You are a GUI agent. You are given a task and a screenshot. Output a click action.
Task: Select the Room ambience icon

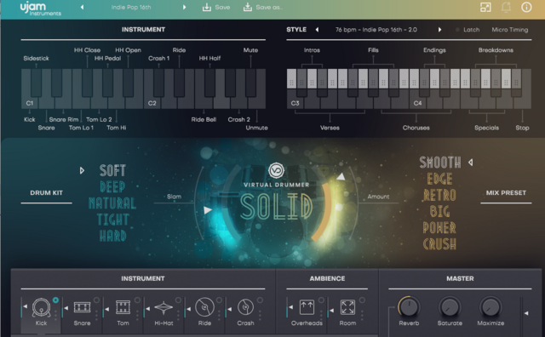347,307
